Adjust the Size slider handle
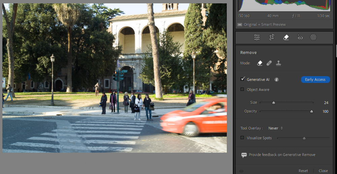Viewport: 337px width, 174px height. point(274,103)
